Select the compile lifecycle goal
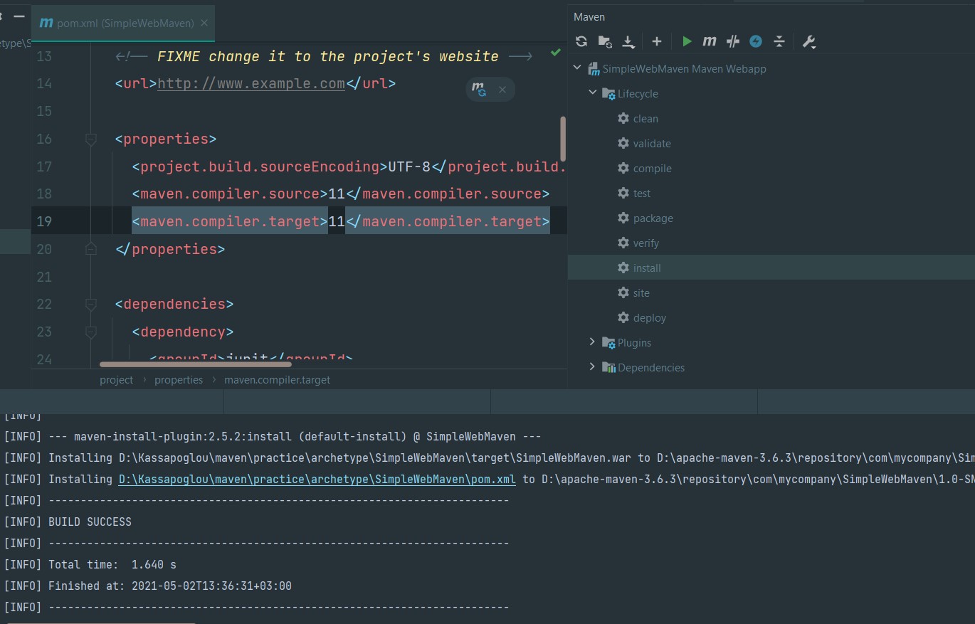The height and width of the screenshot is (624, 975). tap(653, 169)
